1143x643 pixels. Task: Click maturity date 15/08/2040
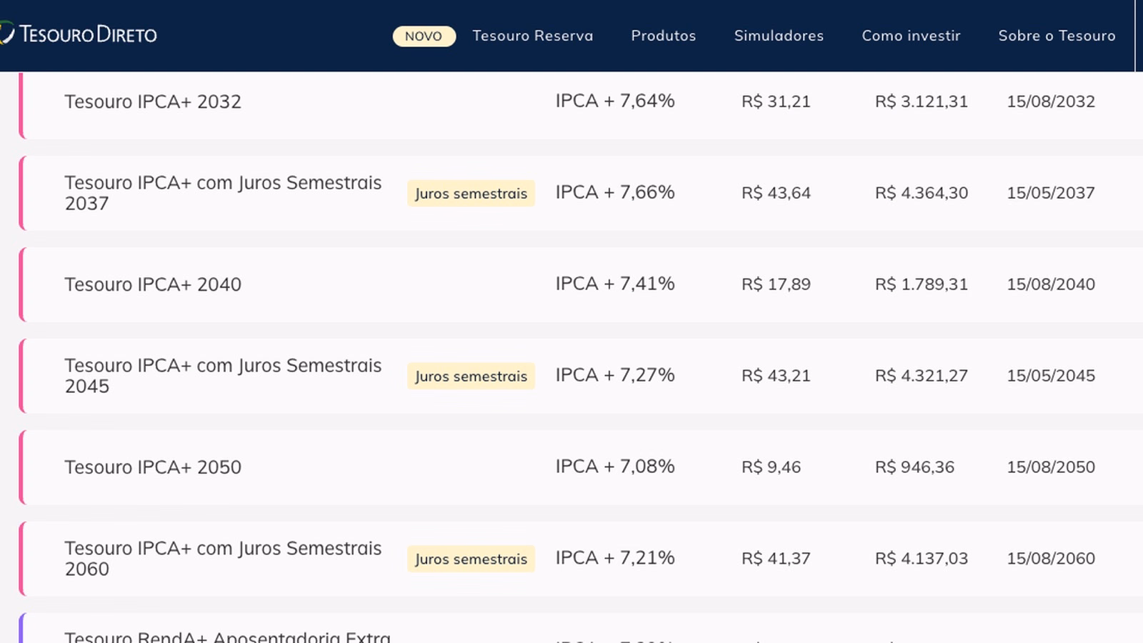1051,284
